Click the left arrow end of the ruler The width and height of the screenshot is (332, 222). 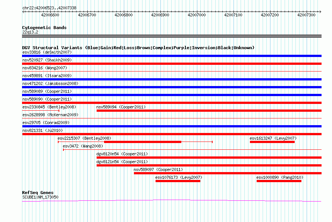[x=23, y=12]
